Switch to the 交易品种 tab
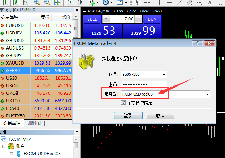 click(12, 123)
